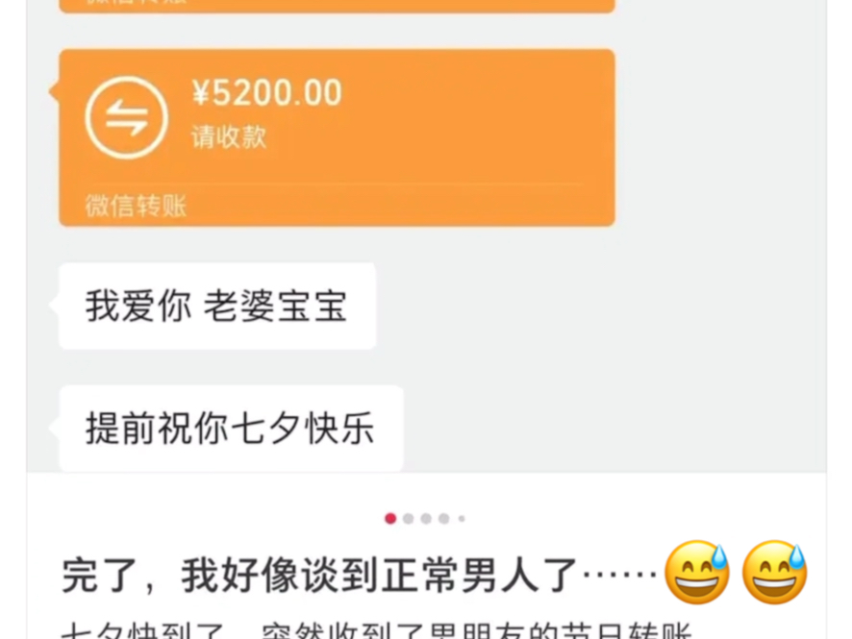The image size is (852, 639).
Task: Tap the partially visible top transfer card
Action: click(337, 6)
